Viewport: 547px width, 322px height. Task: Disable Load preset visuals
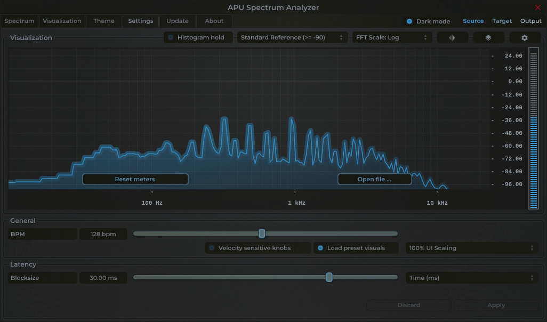pyautogui.click(x=356, y=248)
